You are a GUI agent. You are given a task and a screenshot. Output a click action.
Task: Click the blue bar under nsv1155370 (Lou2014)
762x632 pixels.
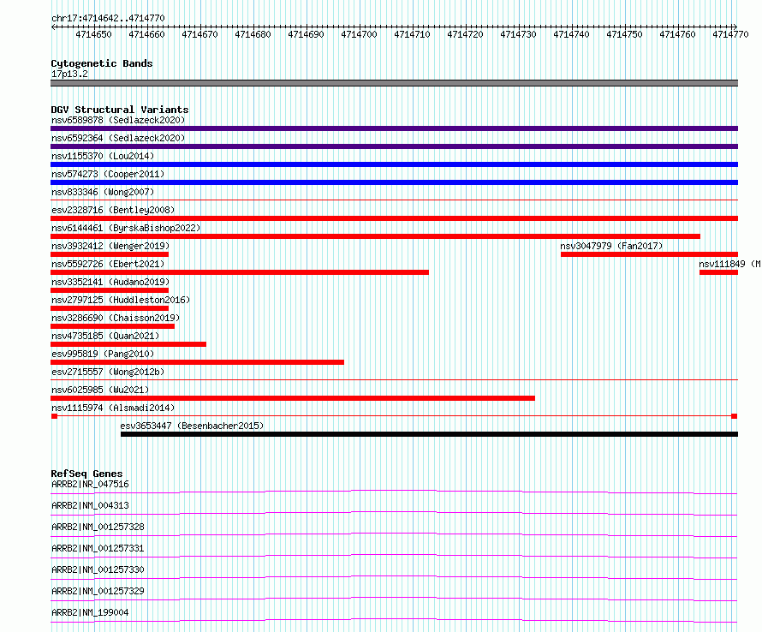click(x=394, y=164)
